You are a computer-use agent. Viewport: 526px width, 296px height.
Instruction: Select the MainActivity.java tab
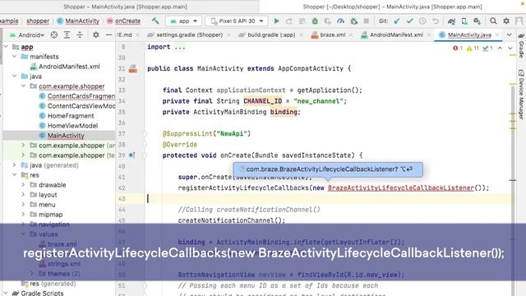pos(469,35)
